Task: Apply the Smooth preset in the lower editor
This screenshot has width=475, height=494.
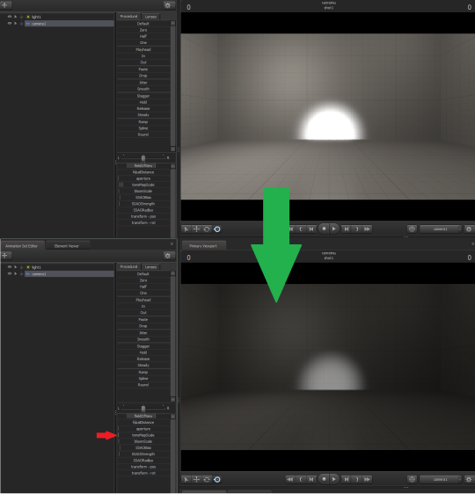Action: 143,339
